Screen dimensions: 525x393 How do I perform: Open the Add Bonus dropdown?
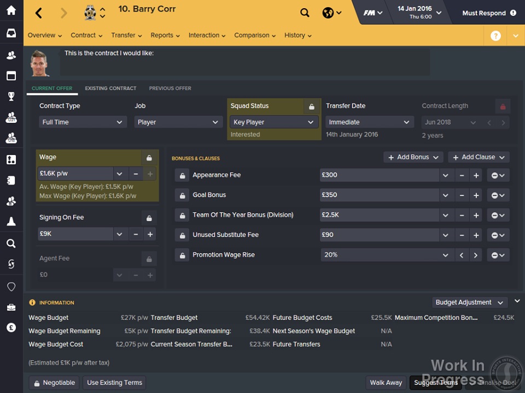[x=413, y=157]
